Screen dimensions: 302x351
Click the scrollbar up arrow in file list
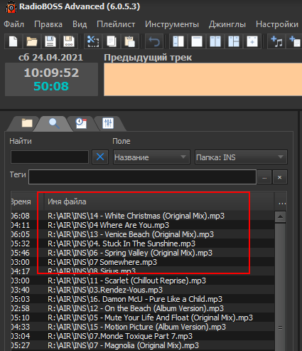coord(281,216)
